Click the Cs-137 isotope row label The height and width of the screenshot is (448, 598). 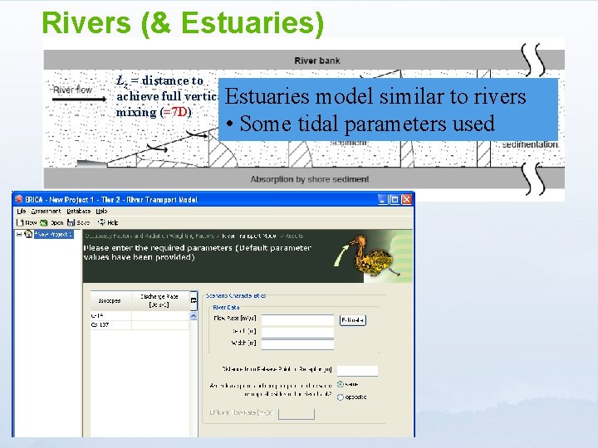[x=110, y=325]
